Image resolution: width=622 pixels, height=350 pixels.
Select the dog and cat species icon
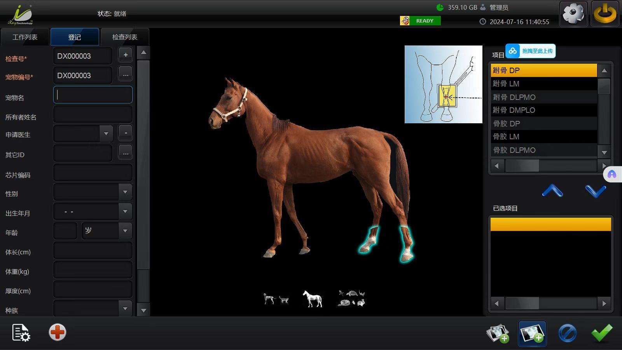(276, 299)
